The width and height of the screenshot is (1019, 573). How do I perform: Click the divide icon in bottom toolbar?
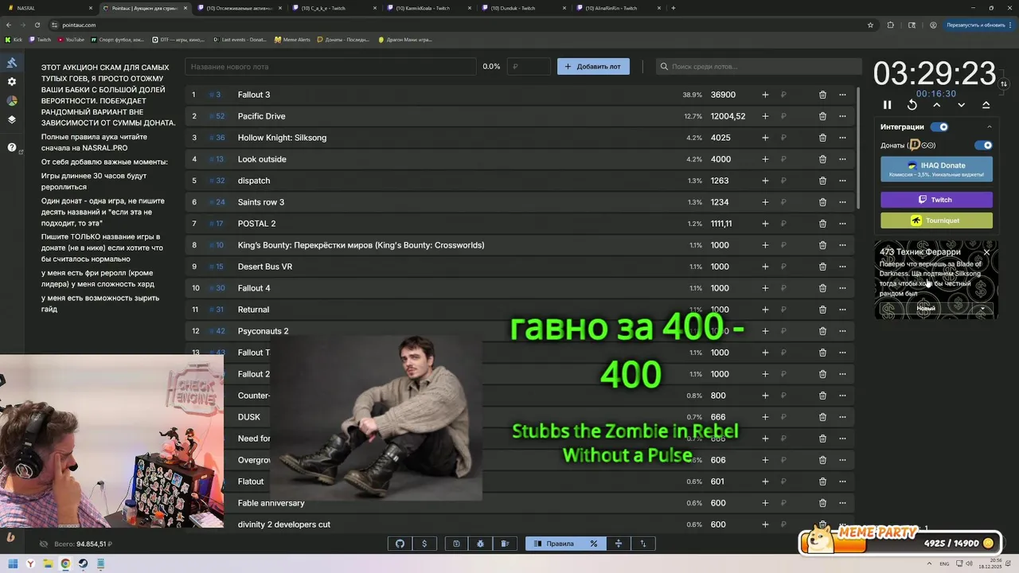[619, 544]
